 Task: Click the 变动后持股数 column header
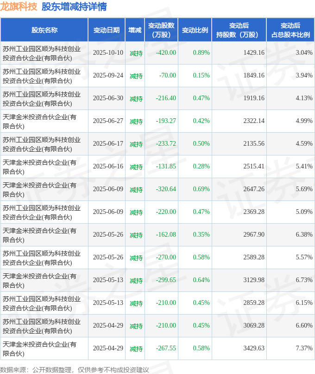point(239,30)
